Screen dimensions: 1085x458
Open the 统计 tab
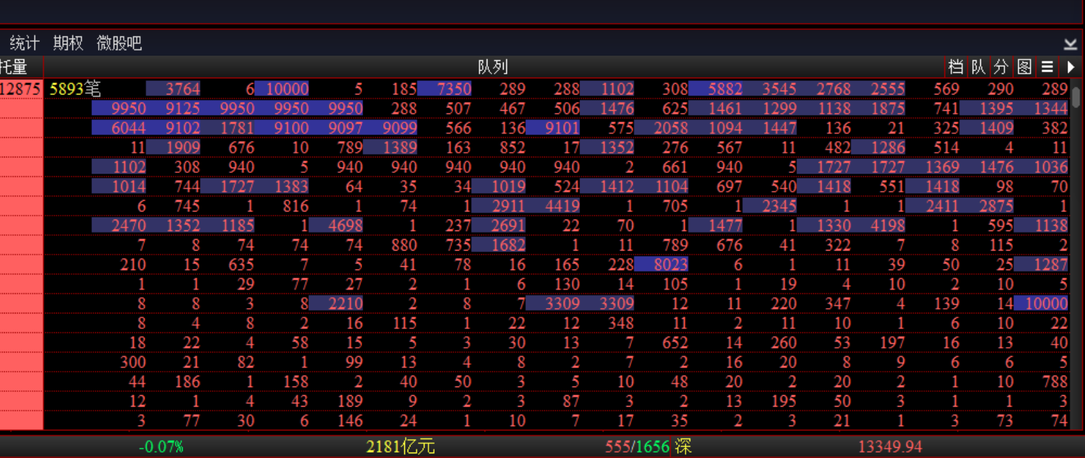pyautogui.click(x=24, y=43)
